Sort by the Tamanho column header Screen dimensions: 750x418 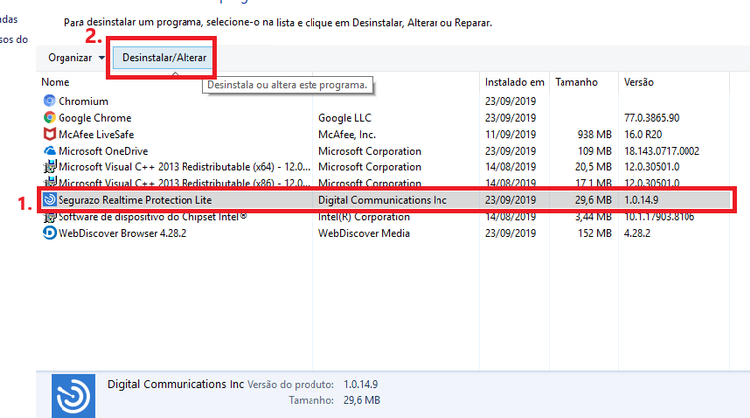click(576, 82)
